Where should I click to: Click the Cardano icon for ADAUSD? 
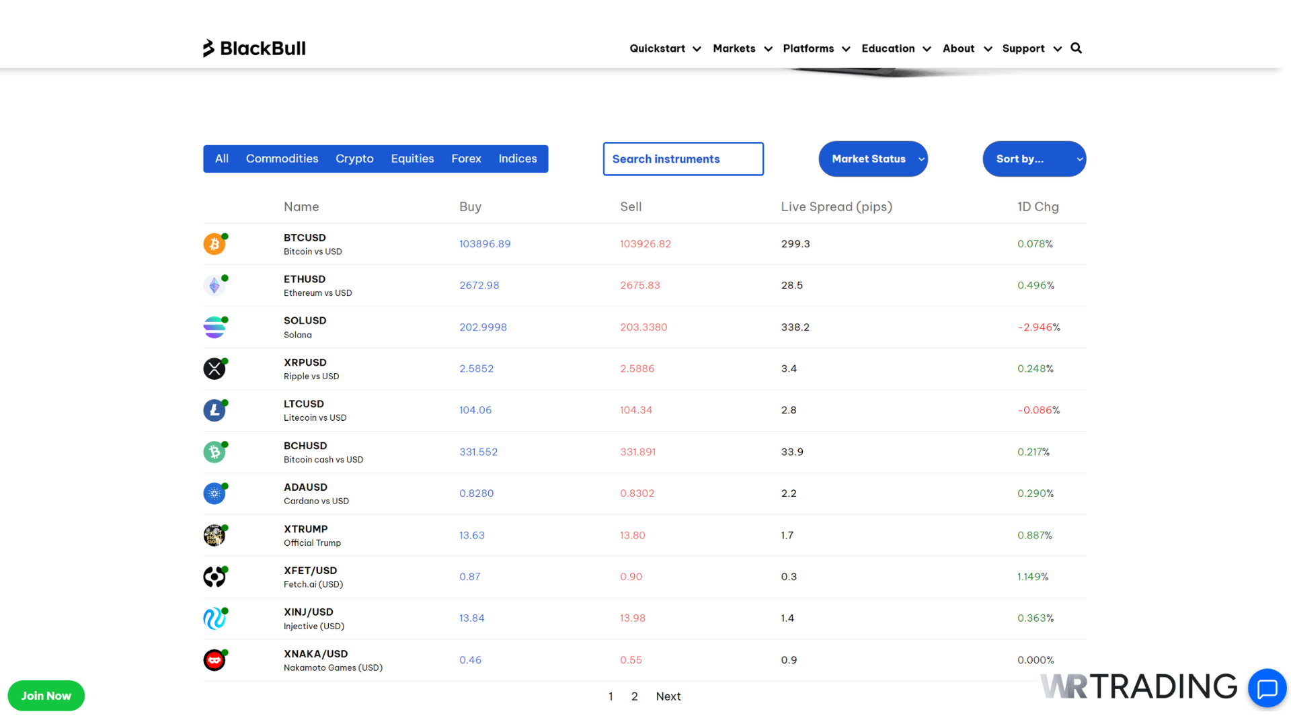pyautogui.click(x=214, y=494)
